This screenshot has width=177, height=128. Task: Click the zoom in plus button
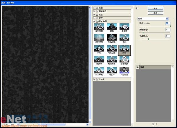click(x=6, y=124)
